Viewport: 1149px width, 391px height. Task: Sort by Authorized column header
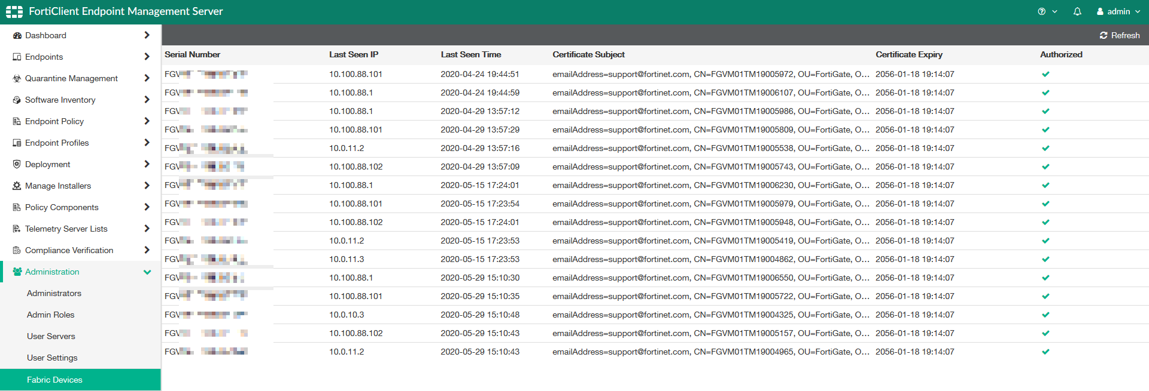tap(1061, 54)
